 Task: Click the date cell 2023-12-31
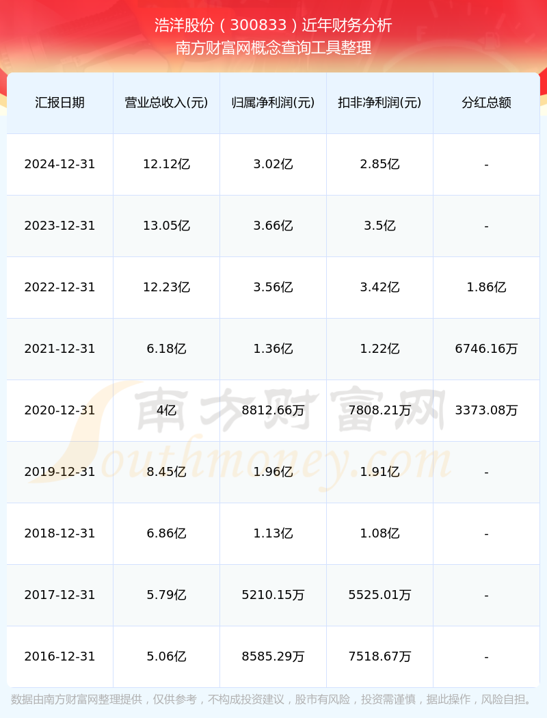pyautogui.click(x=60, y=226)
